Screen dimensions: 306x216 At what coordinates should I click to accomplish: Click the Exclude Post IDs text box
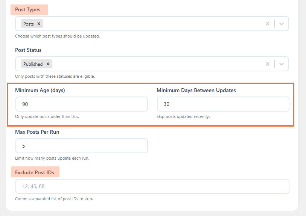coord(152,186)
